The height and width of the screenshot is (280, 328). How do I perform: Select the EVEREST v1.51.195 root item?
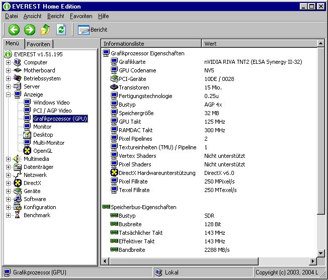(x=38, y=54)
